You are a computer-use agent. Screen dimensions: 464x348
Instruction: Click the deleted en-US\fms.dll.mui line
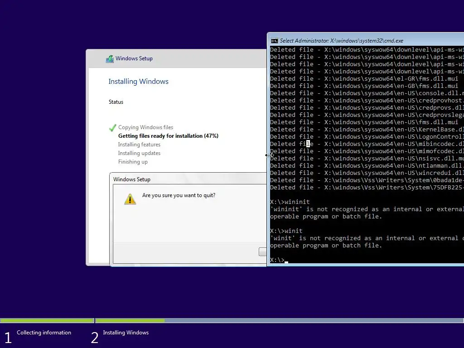(364, 122)
